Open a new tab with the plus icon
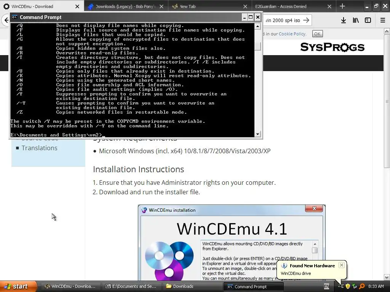 point(342,6)
